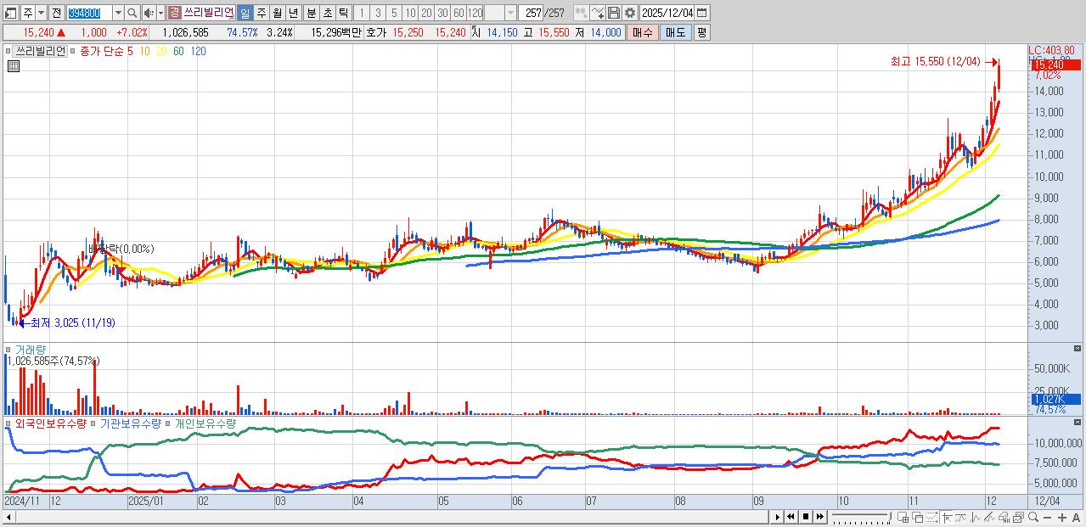Click the blue 매도 sell button

[x=675, y=32]
